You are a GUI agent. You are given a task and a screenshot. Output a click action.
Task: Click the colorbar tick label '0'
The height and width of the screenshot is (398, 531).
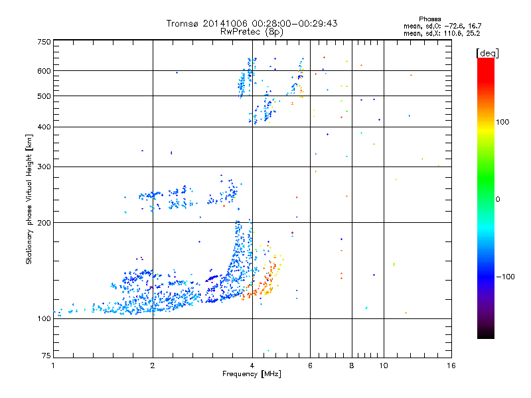498,200
